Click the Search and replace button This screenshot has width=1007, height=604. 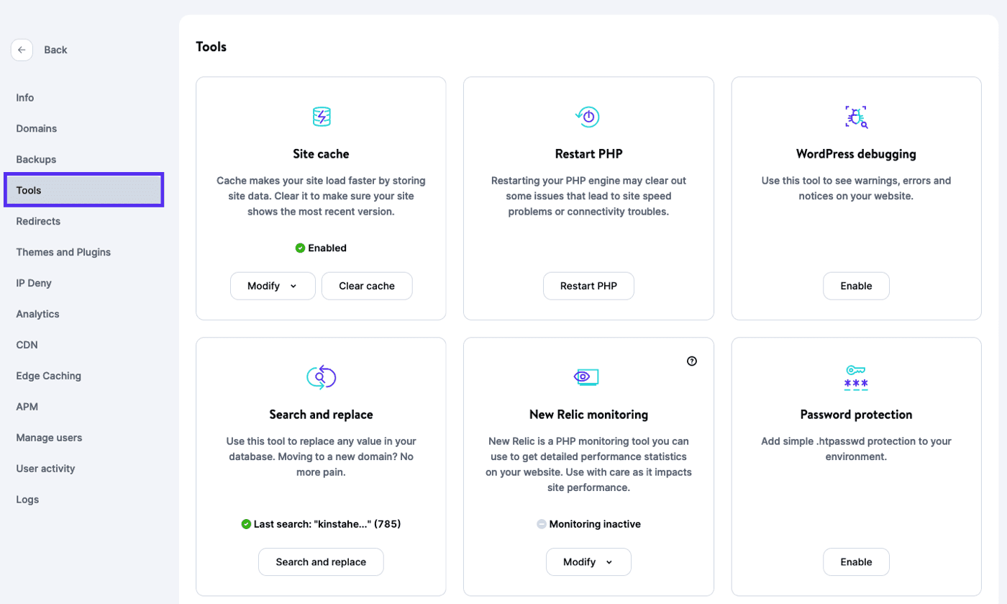(x=321, y=562)
